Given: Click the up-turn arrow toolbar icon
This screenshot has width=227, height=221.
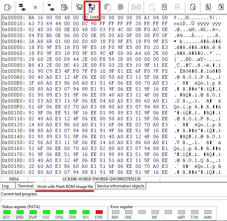Looking at the screenshot, I should (x=208, y=7).
